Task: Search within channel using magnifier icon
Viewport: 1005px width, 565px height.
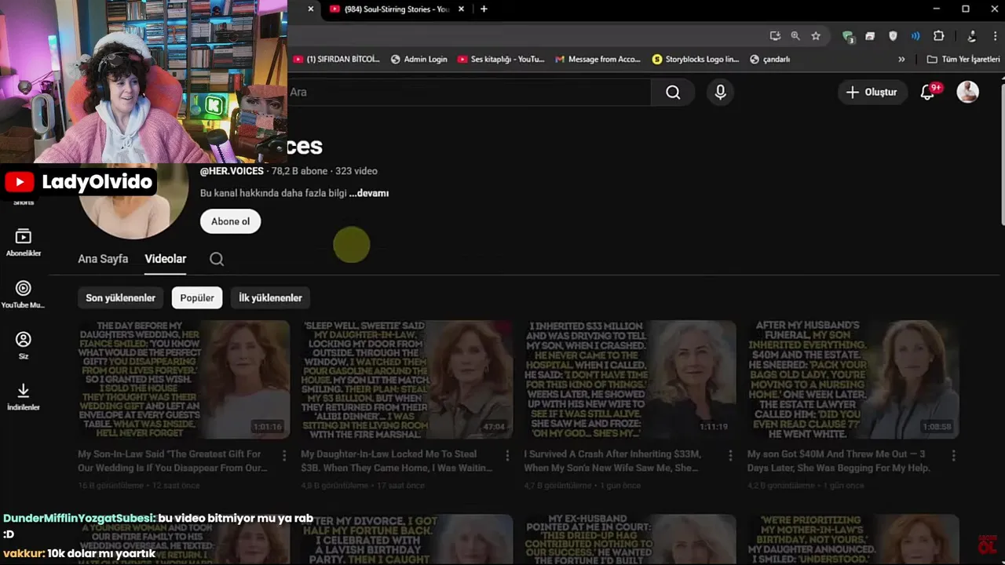Action: pos(217,259)
